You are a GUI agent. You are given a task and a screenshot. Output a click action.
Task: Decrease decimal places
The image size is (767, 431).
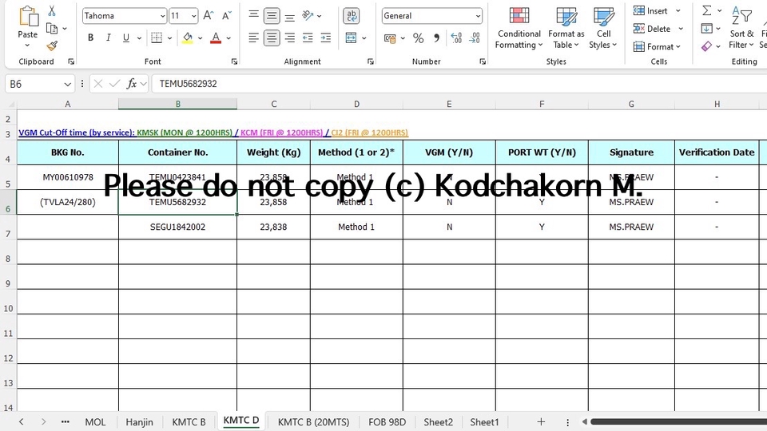[x=475, y=38]
